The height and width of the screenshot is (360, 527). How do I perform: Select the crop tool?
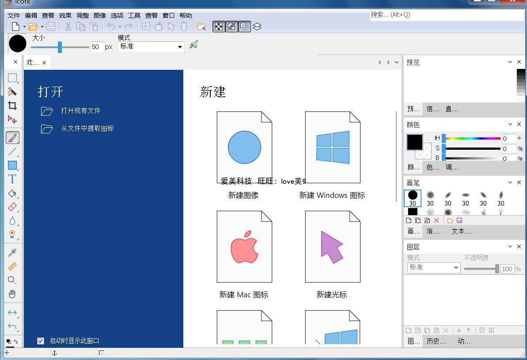click(x=12, y=106)
